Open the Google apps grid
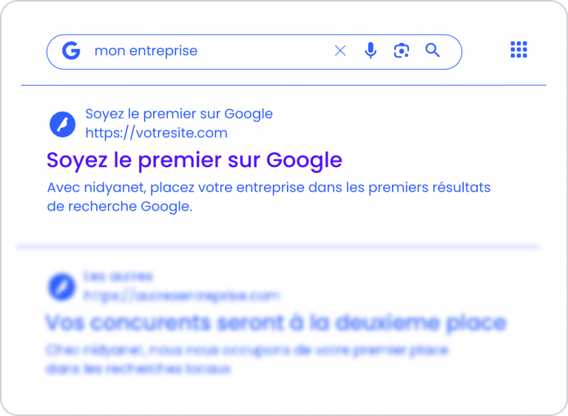Viewport: 568px width, 416px height. [x=519, y=50]
